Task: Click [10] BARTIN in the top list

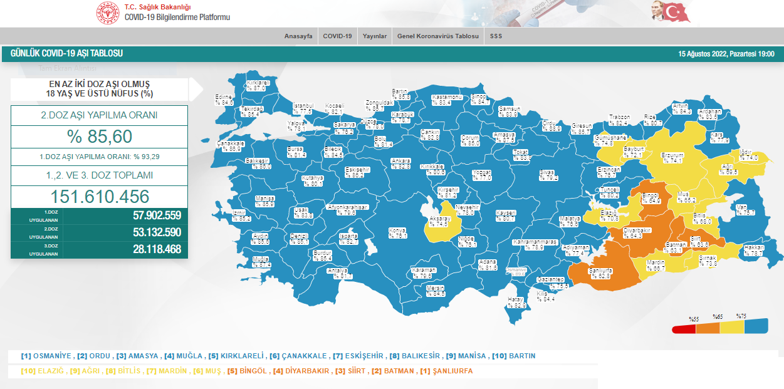Action: point(513,356)
